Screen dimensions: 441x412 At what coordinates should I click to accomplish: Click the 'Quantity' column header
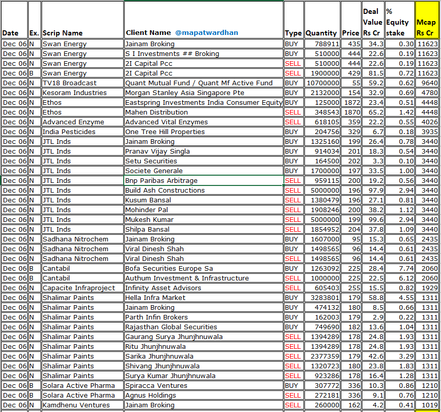(x=322, y=20)
